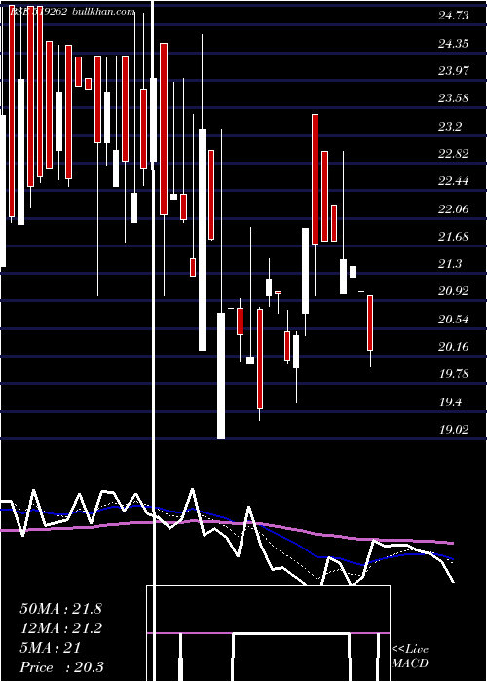Click the 19.78 price axis label
Screen dimensions: 487x682
(454, 374)
